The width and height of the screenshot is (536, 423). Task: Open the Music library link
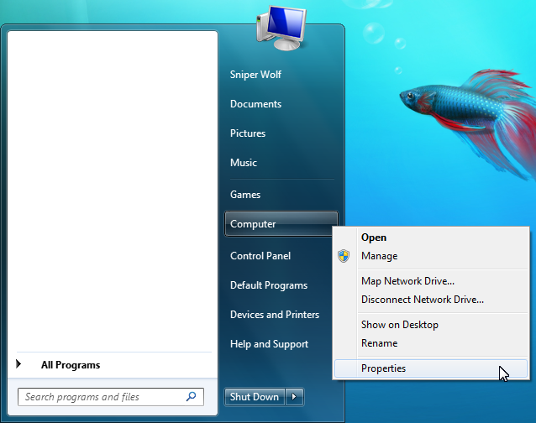point(244,163)
